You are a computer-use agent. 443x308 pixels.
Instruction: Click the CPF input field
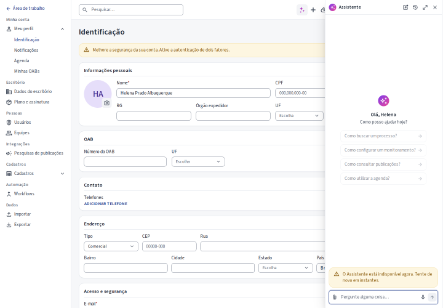pos(300,93)
